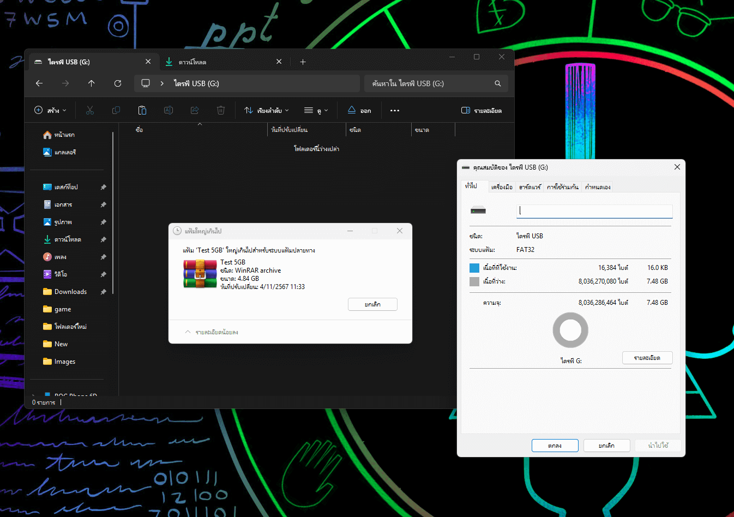Open the sidebar downloads item with green arrow
734x517 pixels.
point(62,239)
